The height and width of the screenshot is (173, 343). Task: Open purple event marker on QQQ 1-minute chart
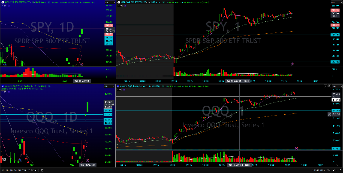point(296,148)
